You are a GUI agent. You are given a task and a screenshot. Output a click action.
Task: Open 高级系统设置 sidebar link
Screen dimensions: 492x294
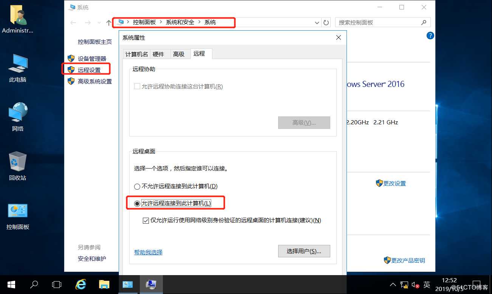click(x=95, y=81)
